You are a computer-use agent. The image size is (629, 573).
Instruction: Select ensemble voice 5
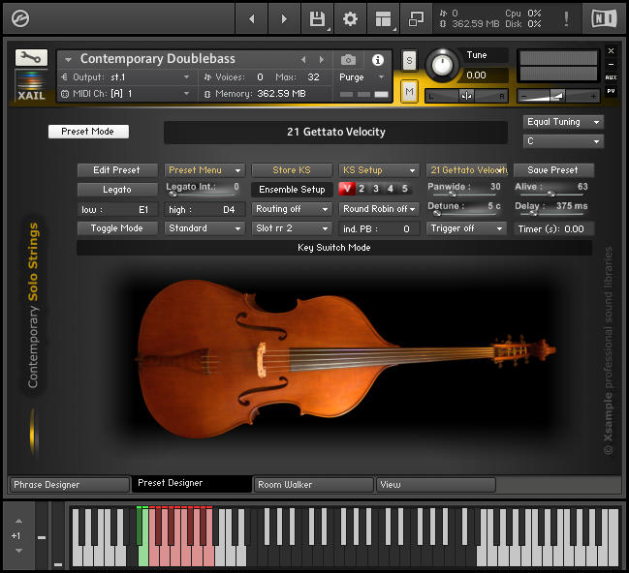click(x=405, y=189)
